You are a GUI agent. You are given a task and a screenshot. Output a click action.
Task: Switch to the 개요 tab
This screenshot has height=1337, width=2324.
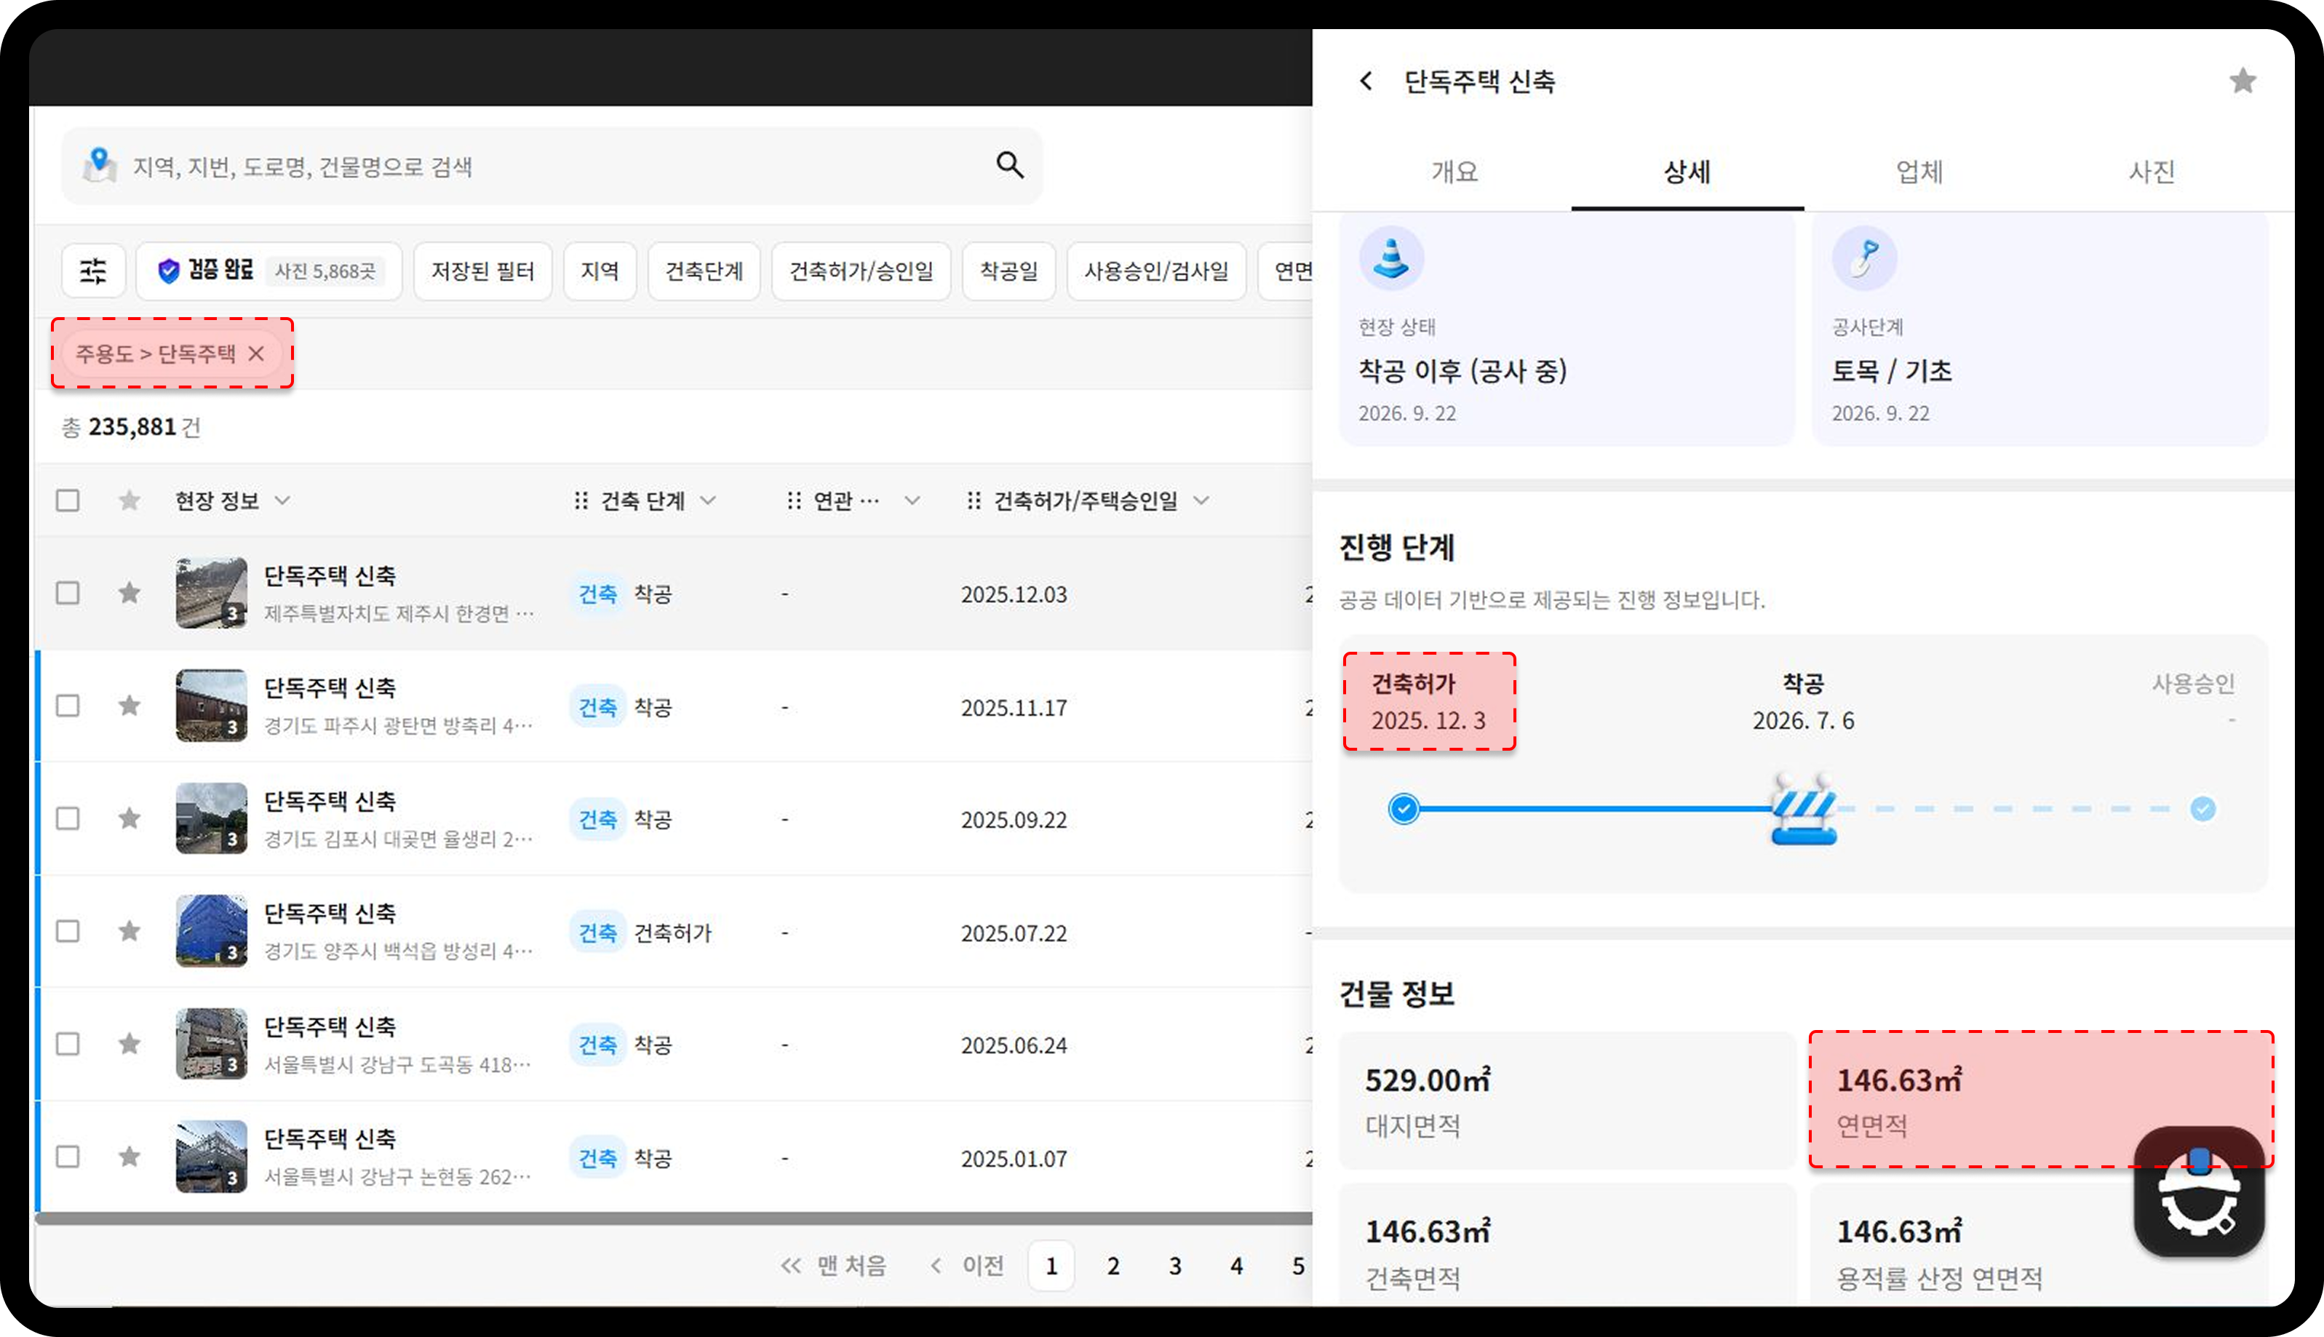1455,172
